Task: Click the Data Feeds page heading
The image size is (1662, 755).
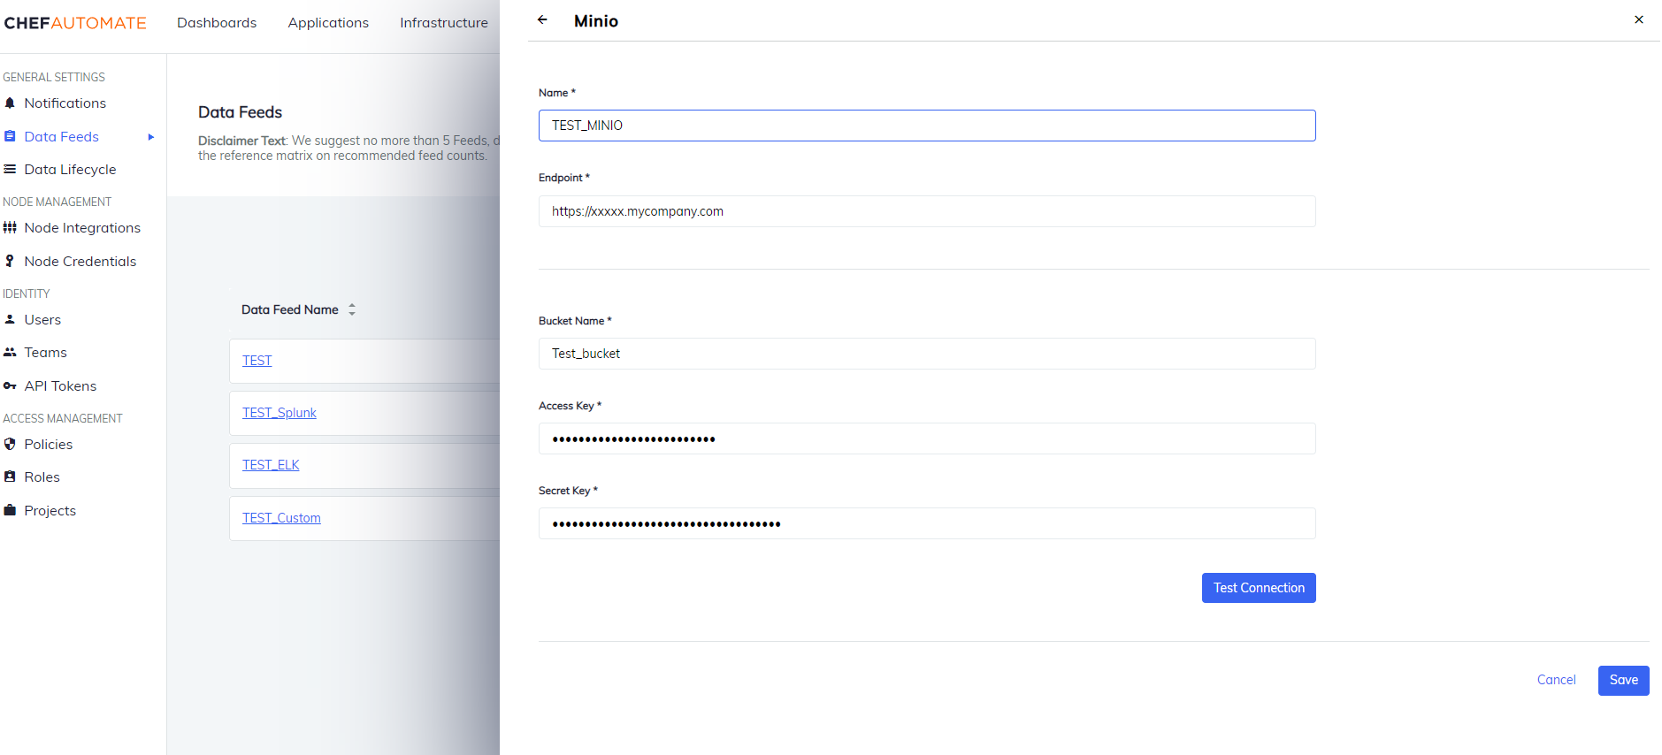Action: 240,112
